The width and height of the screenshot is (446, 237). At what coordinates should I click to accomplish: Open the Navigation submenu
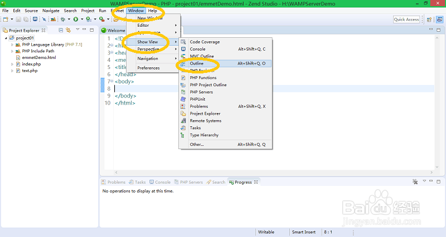pos(152,58)
